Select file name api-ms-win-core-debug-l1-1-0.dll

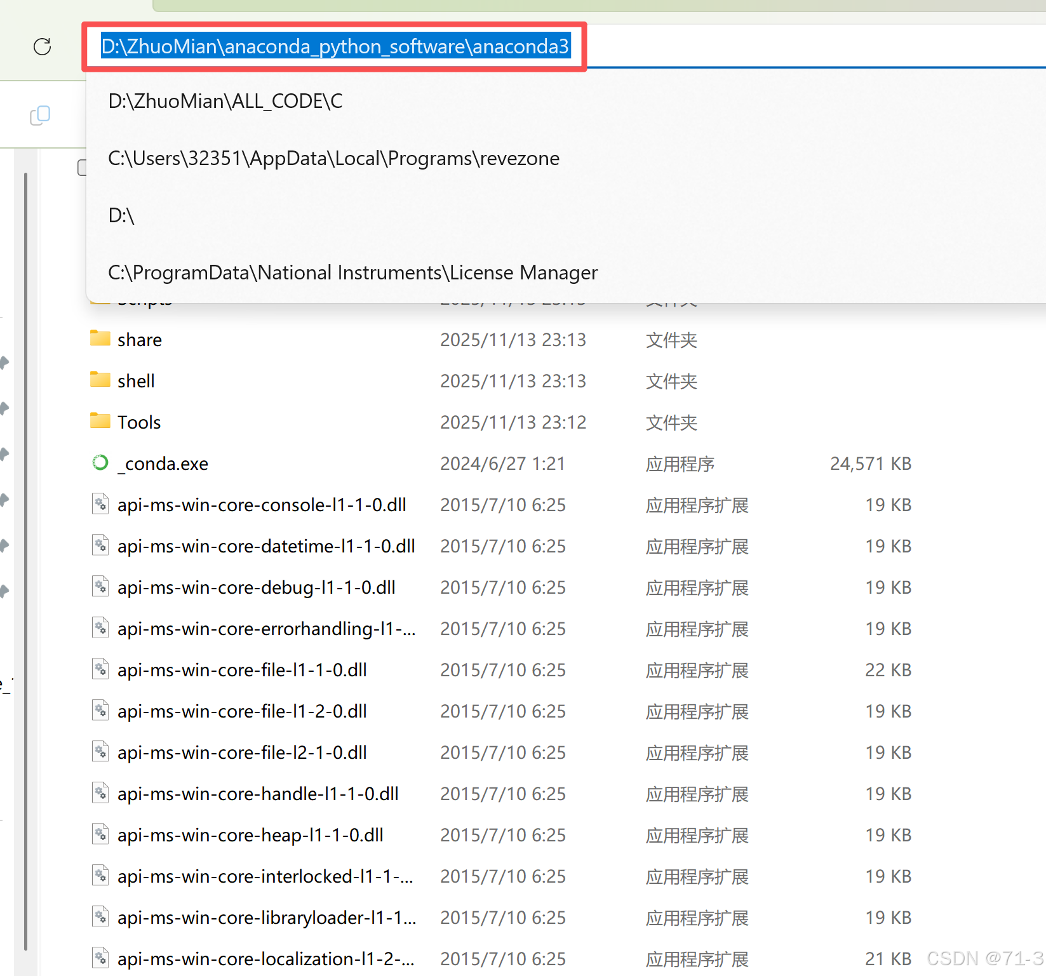click(x=257, y=587)
